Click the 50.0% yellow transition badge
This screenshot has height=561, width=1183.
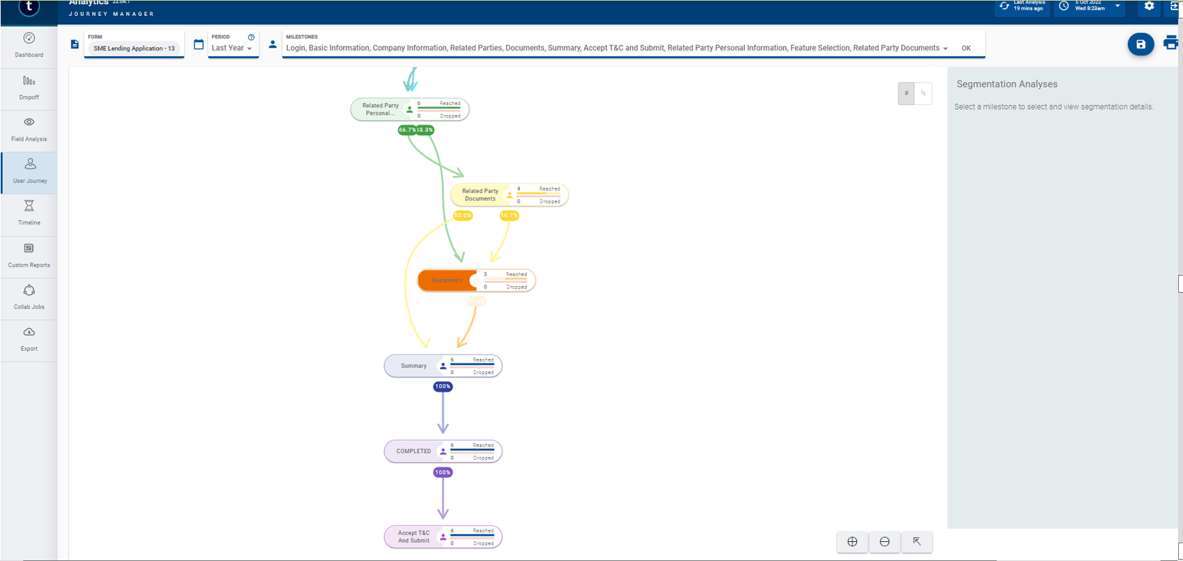click(463, 216)
